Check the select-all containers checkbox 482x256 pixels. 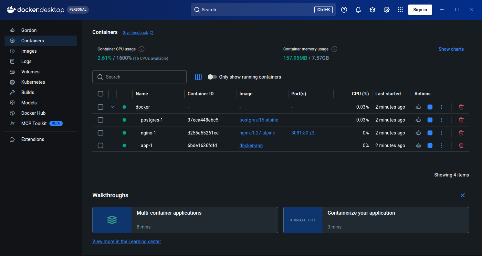coord(100,94)
